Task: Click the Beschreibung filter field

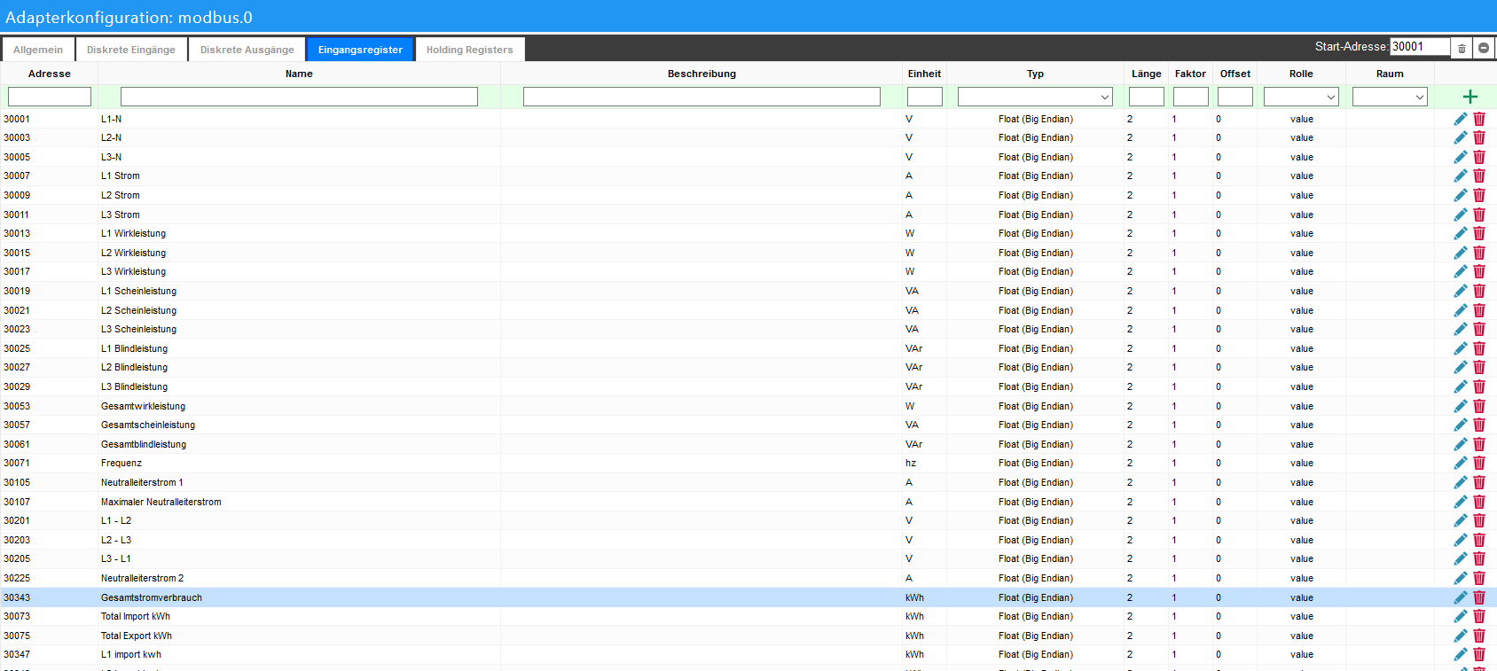Action: [701, 97]
